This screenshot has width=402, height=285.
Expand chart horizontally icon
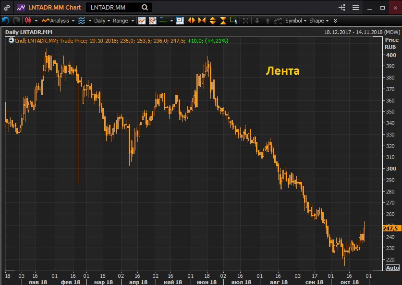(191, 21)
